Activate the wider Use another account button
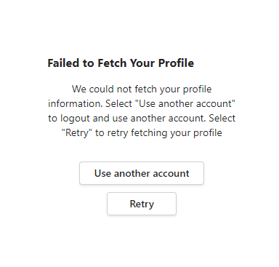The width and height of the screenshot is (279, 267). tap(142, 173)
